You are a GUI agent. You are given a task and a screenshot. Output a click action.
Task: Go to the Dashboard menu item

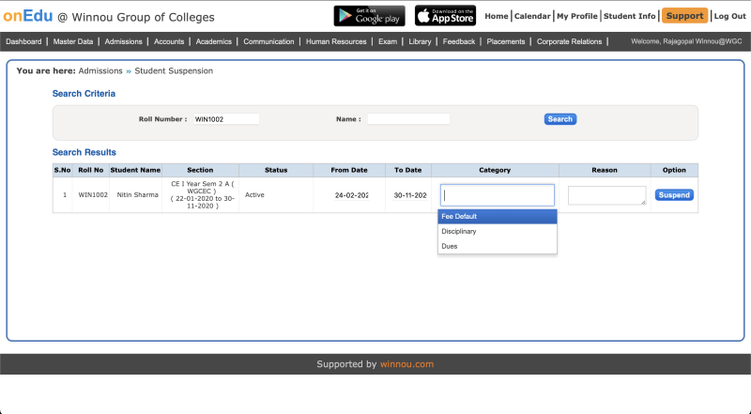click(23, 42)
